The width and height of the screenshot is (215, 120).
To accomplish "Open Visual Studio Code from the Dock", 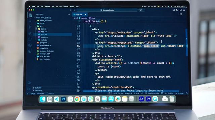I will (x=56, y=99).
